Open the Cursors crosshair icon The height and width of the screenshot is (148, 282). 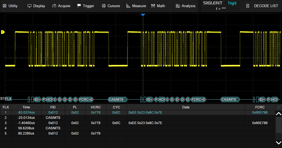pos(104,6)
